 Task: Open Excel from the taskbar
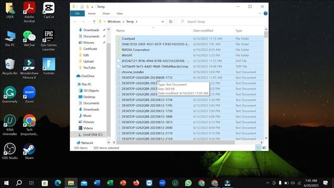[110, 183]
